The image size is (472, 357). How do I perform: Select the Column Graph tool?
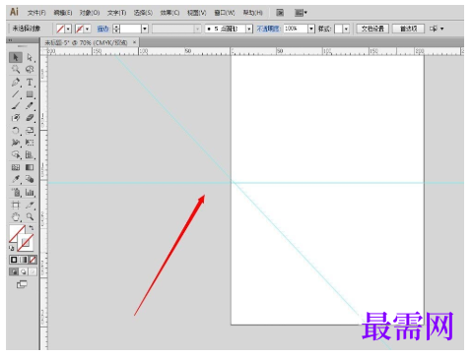point(30,192)
